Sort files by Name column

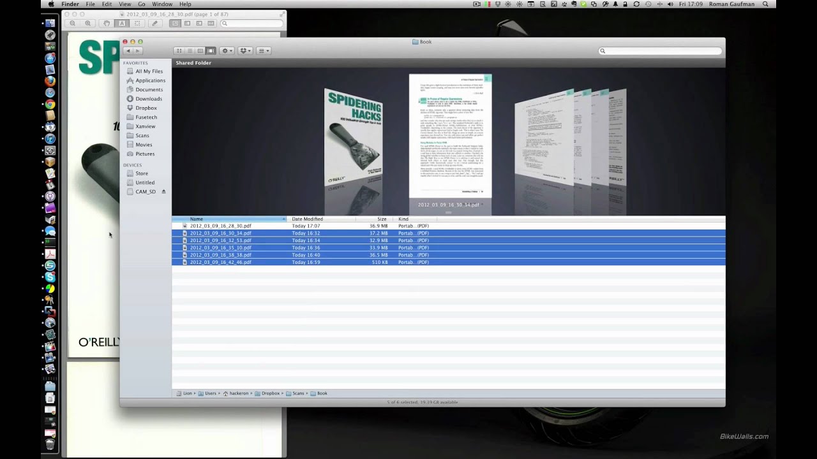(229, 219)
